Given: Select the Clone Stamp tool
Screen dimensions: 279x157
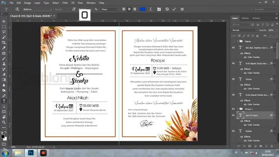Looking at the screenshot, I should (4, 64).
